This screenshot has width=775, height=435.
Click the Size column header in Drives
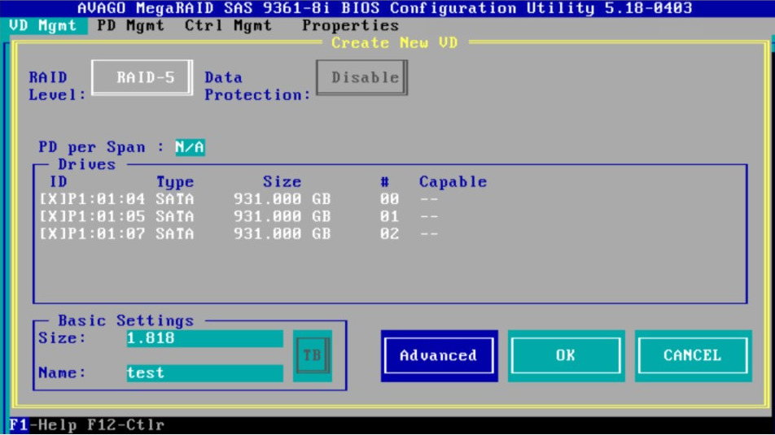pyautogui.click(x=282, y=181)
